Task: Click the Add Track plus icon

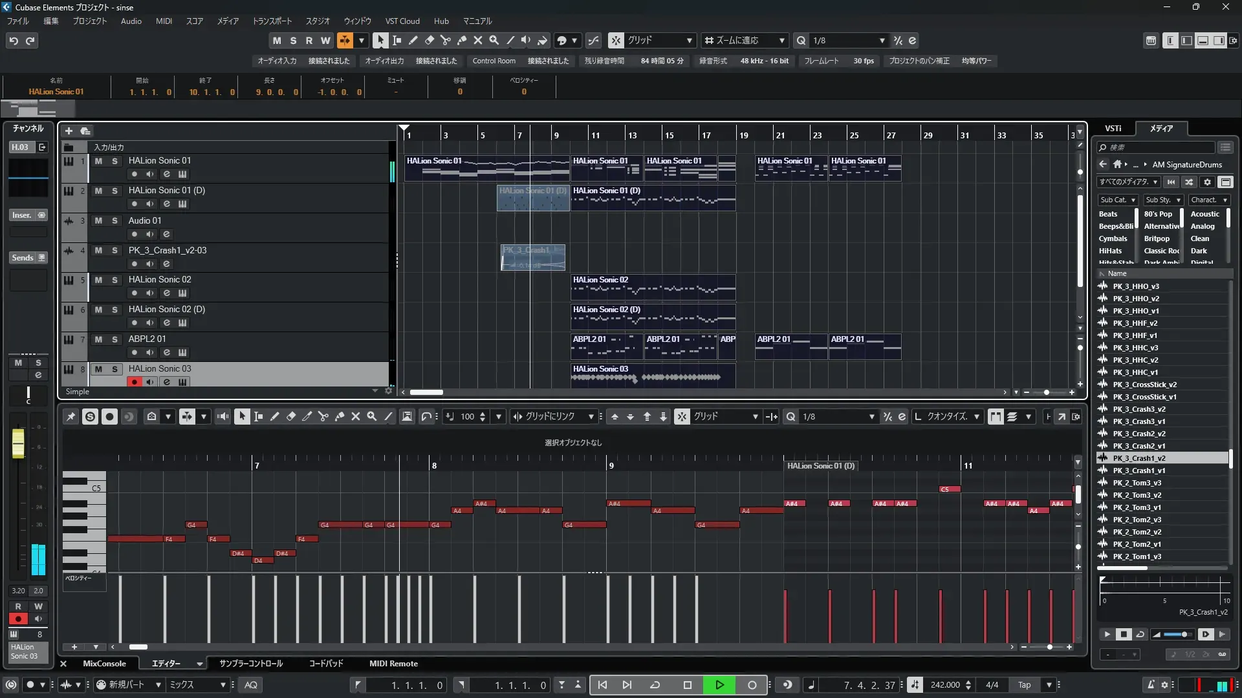Action: coord(69,131)
